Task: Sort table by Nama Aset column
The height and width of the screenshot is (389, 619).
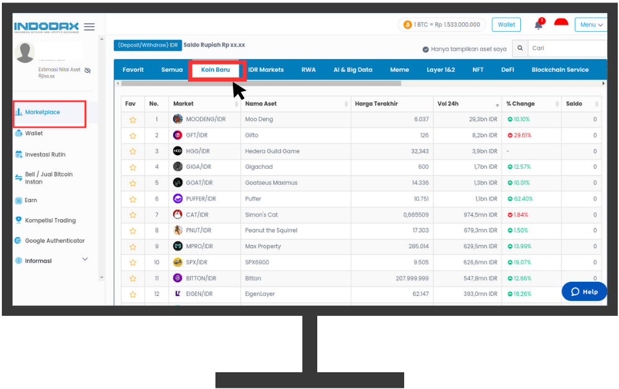Action: pyautogui.click(x=346, y=104)
